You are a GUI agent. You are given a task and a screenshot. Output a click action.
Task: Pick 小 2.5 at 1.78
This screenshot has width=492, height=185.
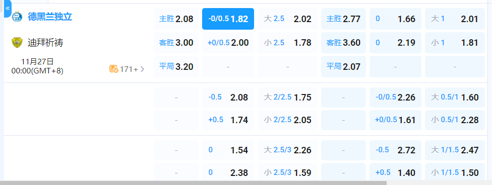coord(287,43)
